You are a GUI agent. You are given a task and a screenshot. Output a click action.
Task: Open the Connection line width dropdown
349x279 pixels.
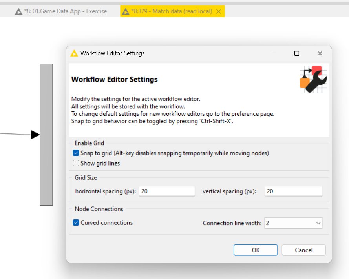coord(293,223)
